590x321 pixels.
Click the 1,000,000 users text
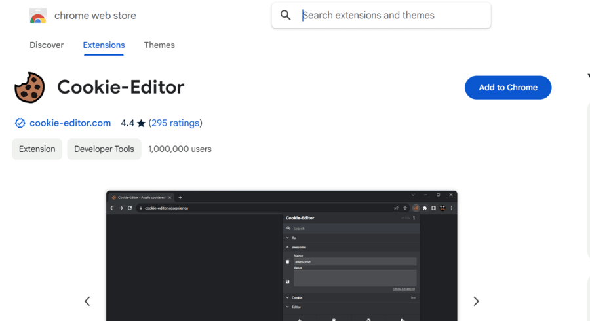[180, 149]
